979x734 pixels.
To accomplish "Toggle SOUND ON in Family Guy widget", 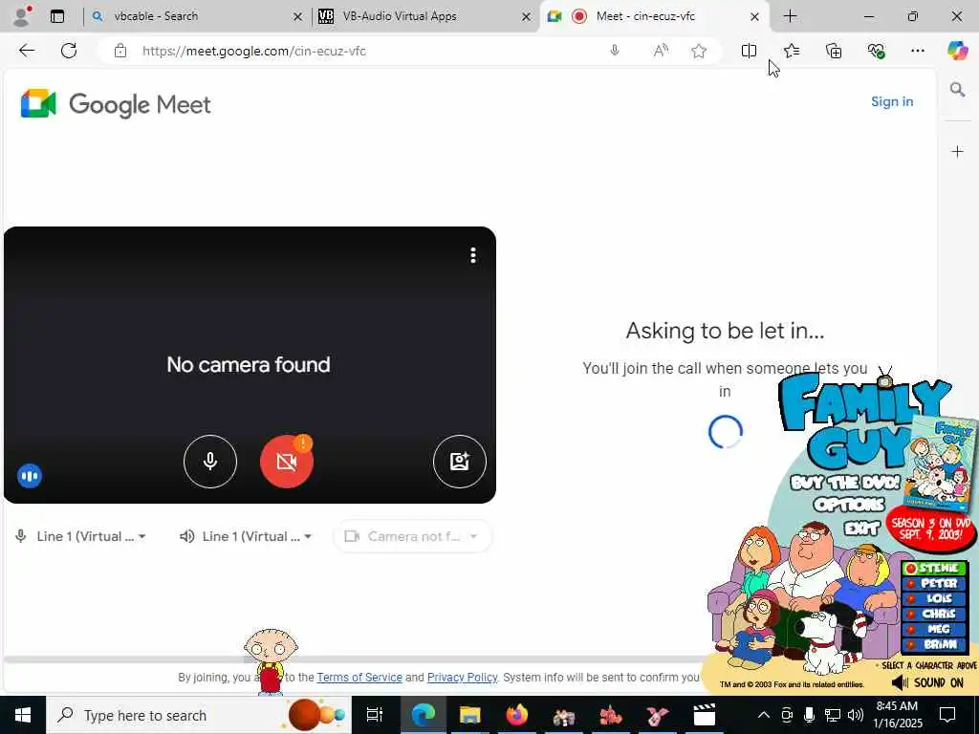I will pos(927,682).
